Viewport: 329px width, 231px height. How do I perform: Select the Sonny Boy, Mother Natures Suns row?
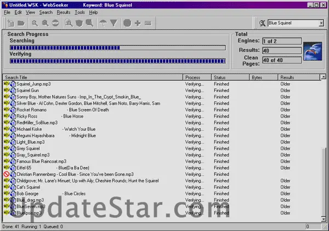coord(162,97)
